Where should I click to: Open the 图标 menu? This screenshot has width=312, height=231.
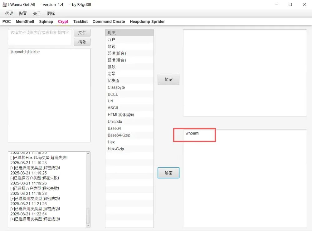point(51,13)
